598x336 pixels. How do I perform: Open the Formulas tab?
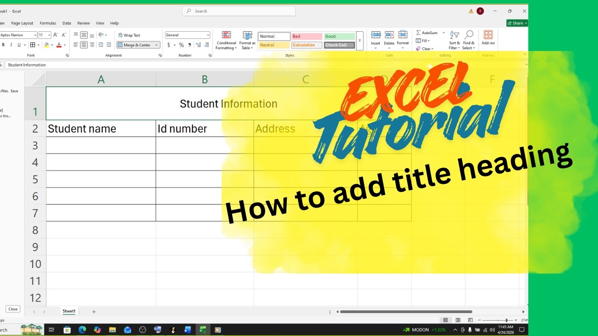[48, 23]
